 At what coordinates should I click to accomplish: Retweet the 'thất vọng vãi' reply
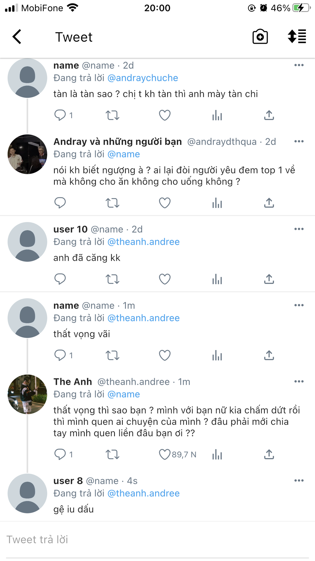[112, 355]
